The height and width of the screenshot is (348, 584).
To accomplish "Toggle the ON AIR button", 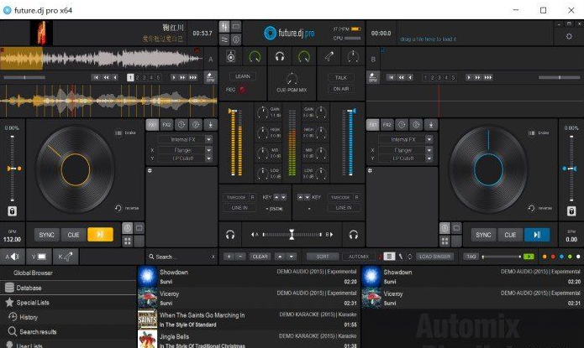I will [x=340, y=89].
